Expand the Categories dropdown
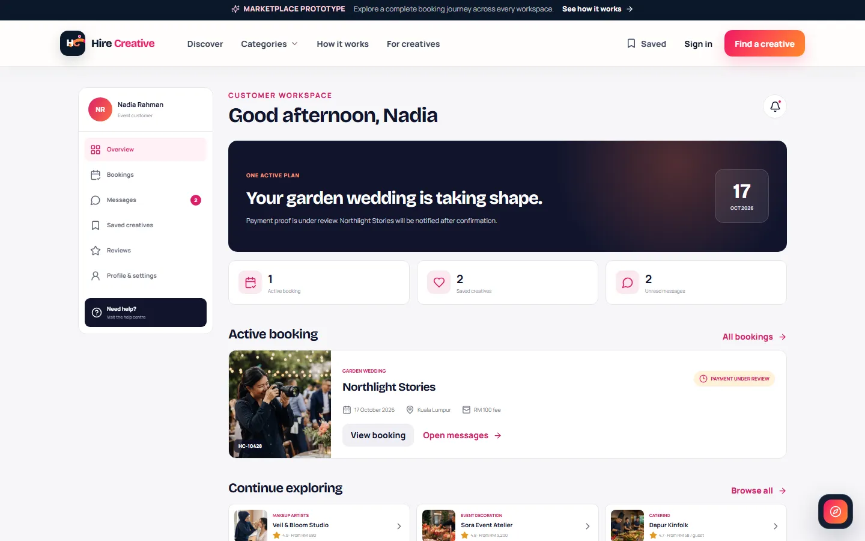Image resolution: width=865 pixels, height=541 pixels. point(270,44)
